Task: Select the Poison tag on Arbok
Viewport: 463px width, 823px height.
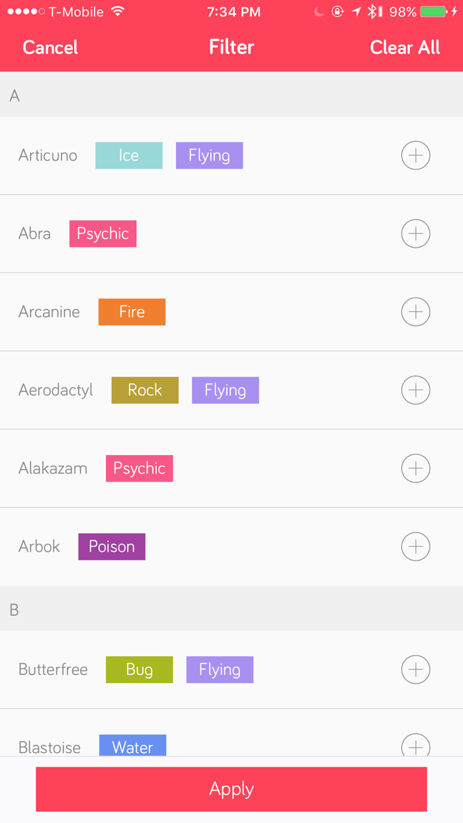Action: pyautogui.click(x=112, y=546)
